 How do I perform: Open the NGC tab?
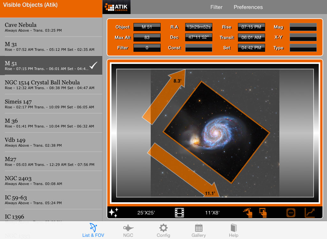tap(128, 231)
